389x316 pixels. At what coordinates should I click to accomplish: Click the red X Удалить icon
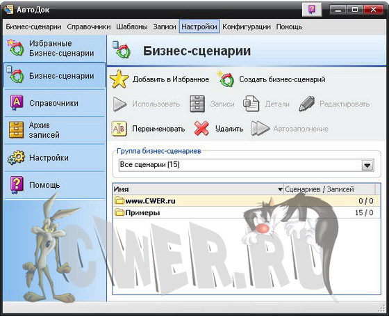pos(201,129)
